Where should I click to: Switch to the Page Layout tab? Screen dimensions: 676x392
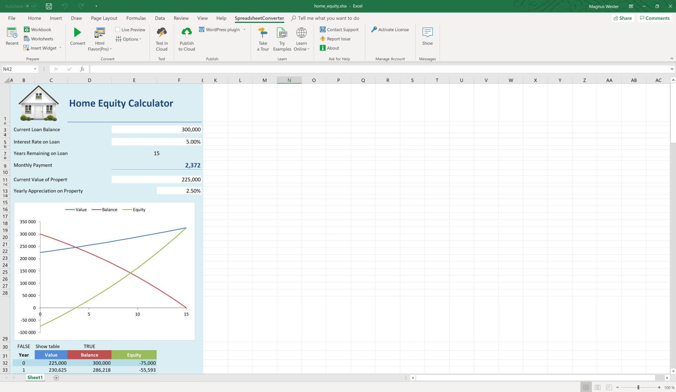tap(104, 18)
